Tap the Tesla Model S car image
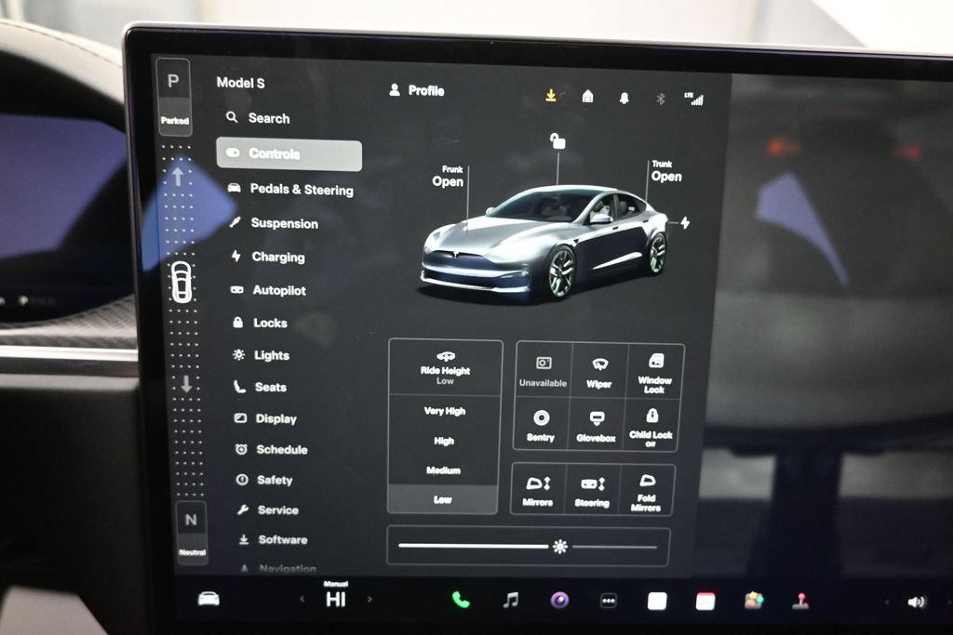 tap(543, 244)
